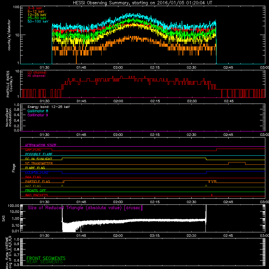Click the HESSI Observing Summary title text
Screen dimensions: 269x269
point(143,3)
